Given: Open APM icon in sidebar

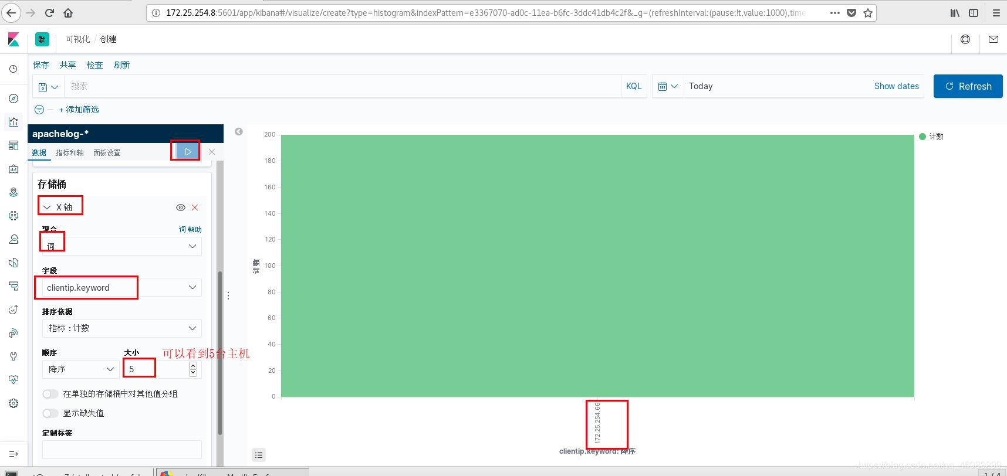Looking at the screenshot, I should click(x=13, y=286).
